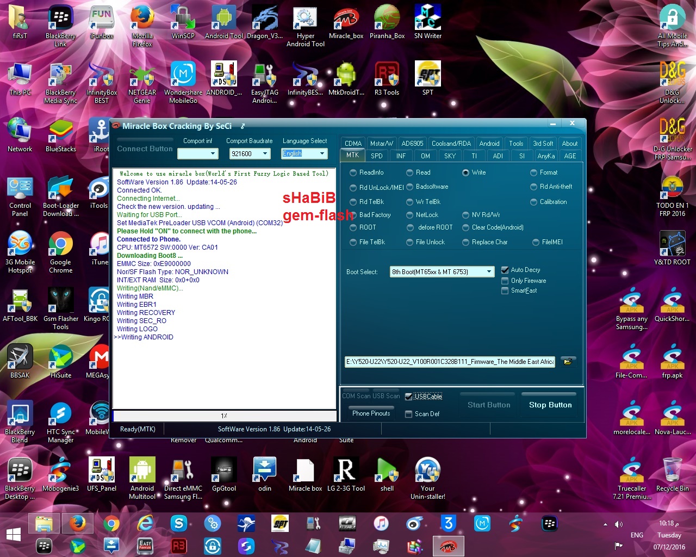Click the browse firmware folder icon
This screenshot has width=696, height=557.
[568, 362]
